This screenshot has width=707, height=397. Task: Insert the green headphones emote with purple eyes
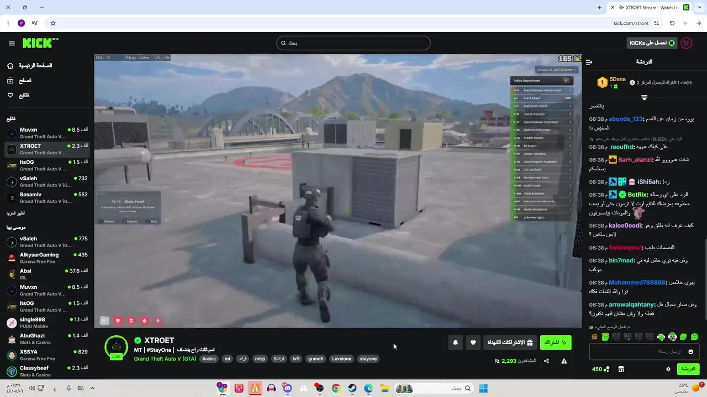coord(672,337)
